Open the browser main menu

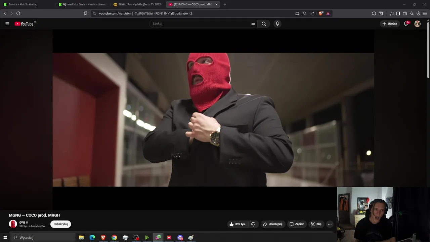425,13
